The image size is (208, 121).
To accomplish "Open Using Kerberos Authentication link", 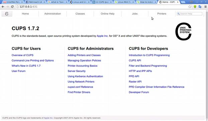I will coord(85,76).
